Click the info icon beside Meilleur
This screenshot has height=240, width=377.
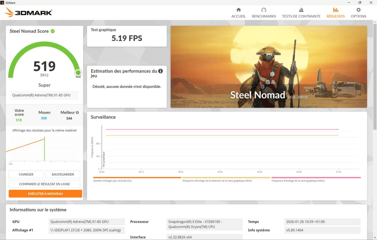point(77,112)
